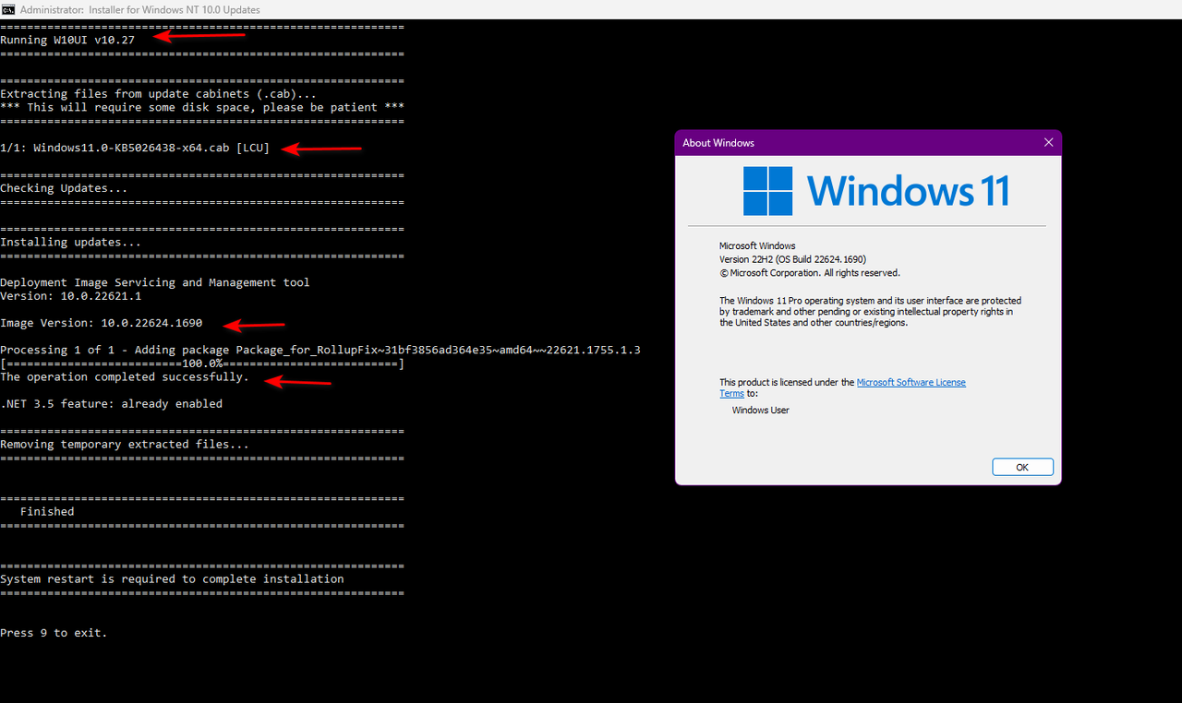Click '© Microsoft Corporation. All rights reserved.' text
The width and height of the screenshot is (1182, 703).
[x=810, y=273]
